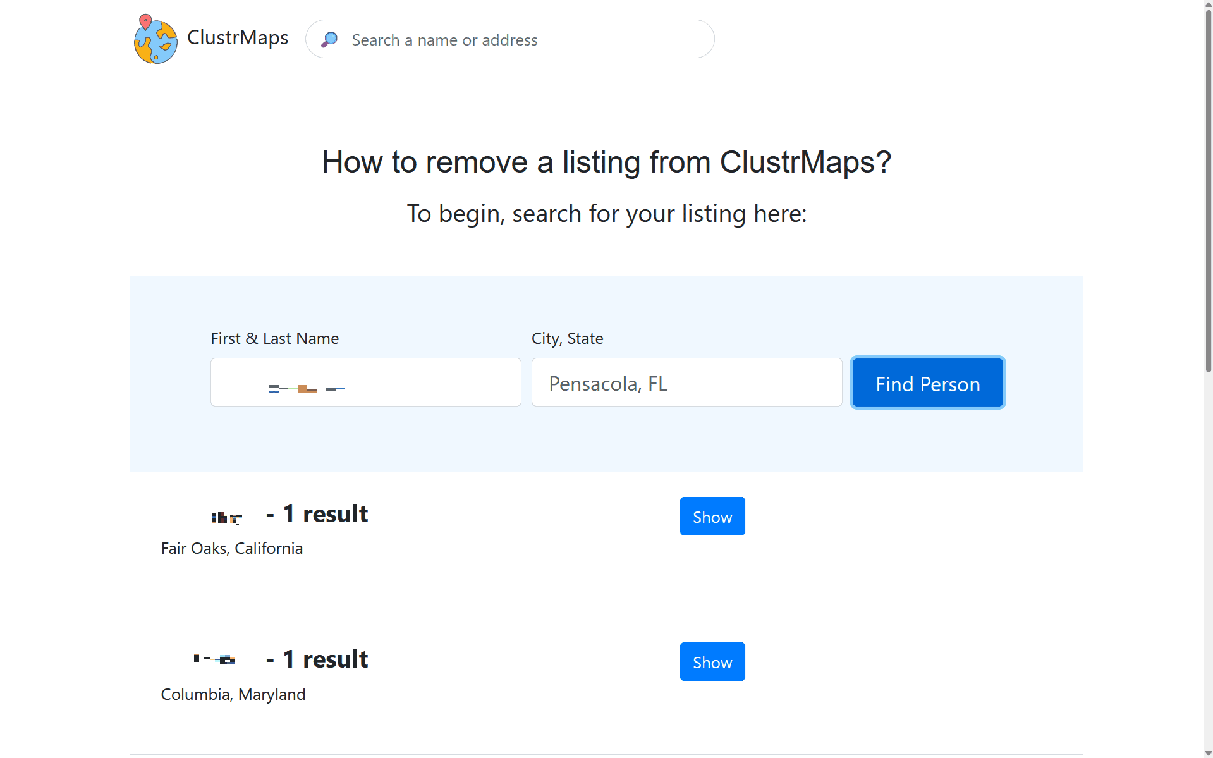Click the magnifying glass search icon

pos(329,39)
